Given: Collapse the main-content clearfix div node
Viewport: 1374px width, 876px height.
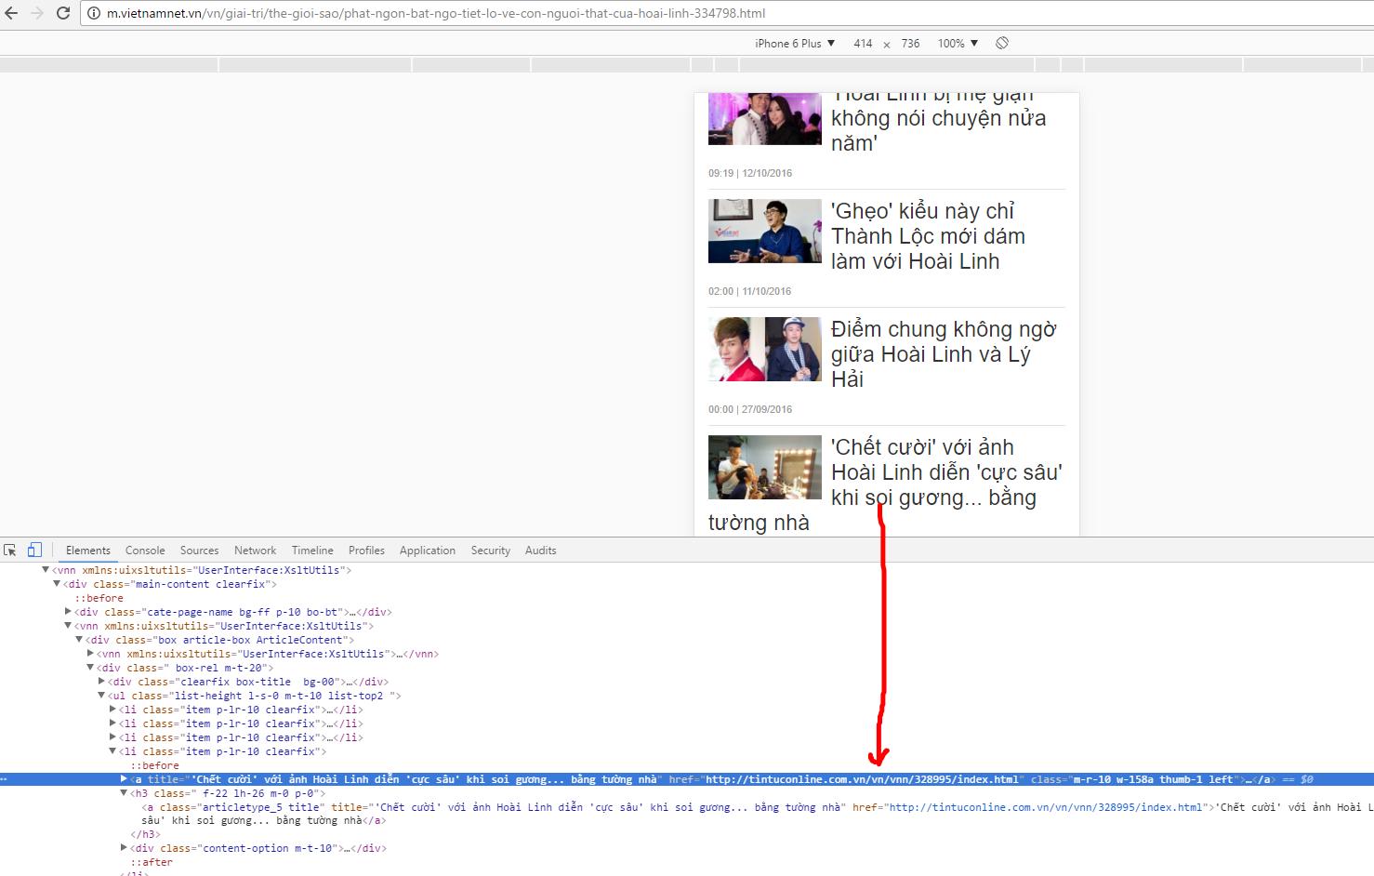Looking at the screenshot, I should tap(57, 584).
